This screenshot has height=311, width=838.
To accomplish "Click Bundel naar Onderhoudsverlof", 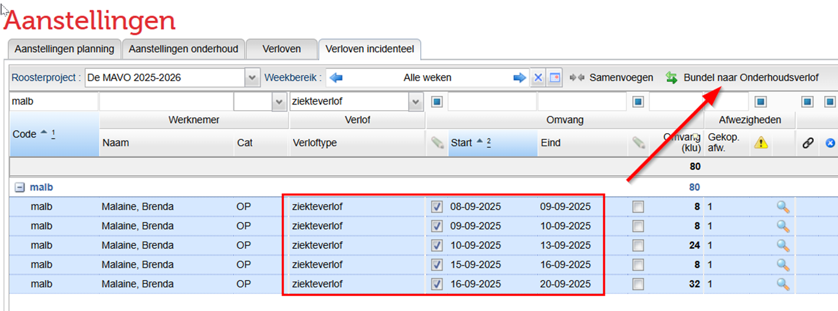I will coord(743,77).
